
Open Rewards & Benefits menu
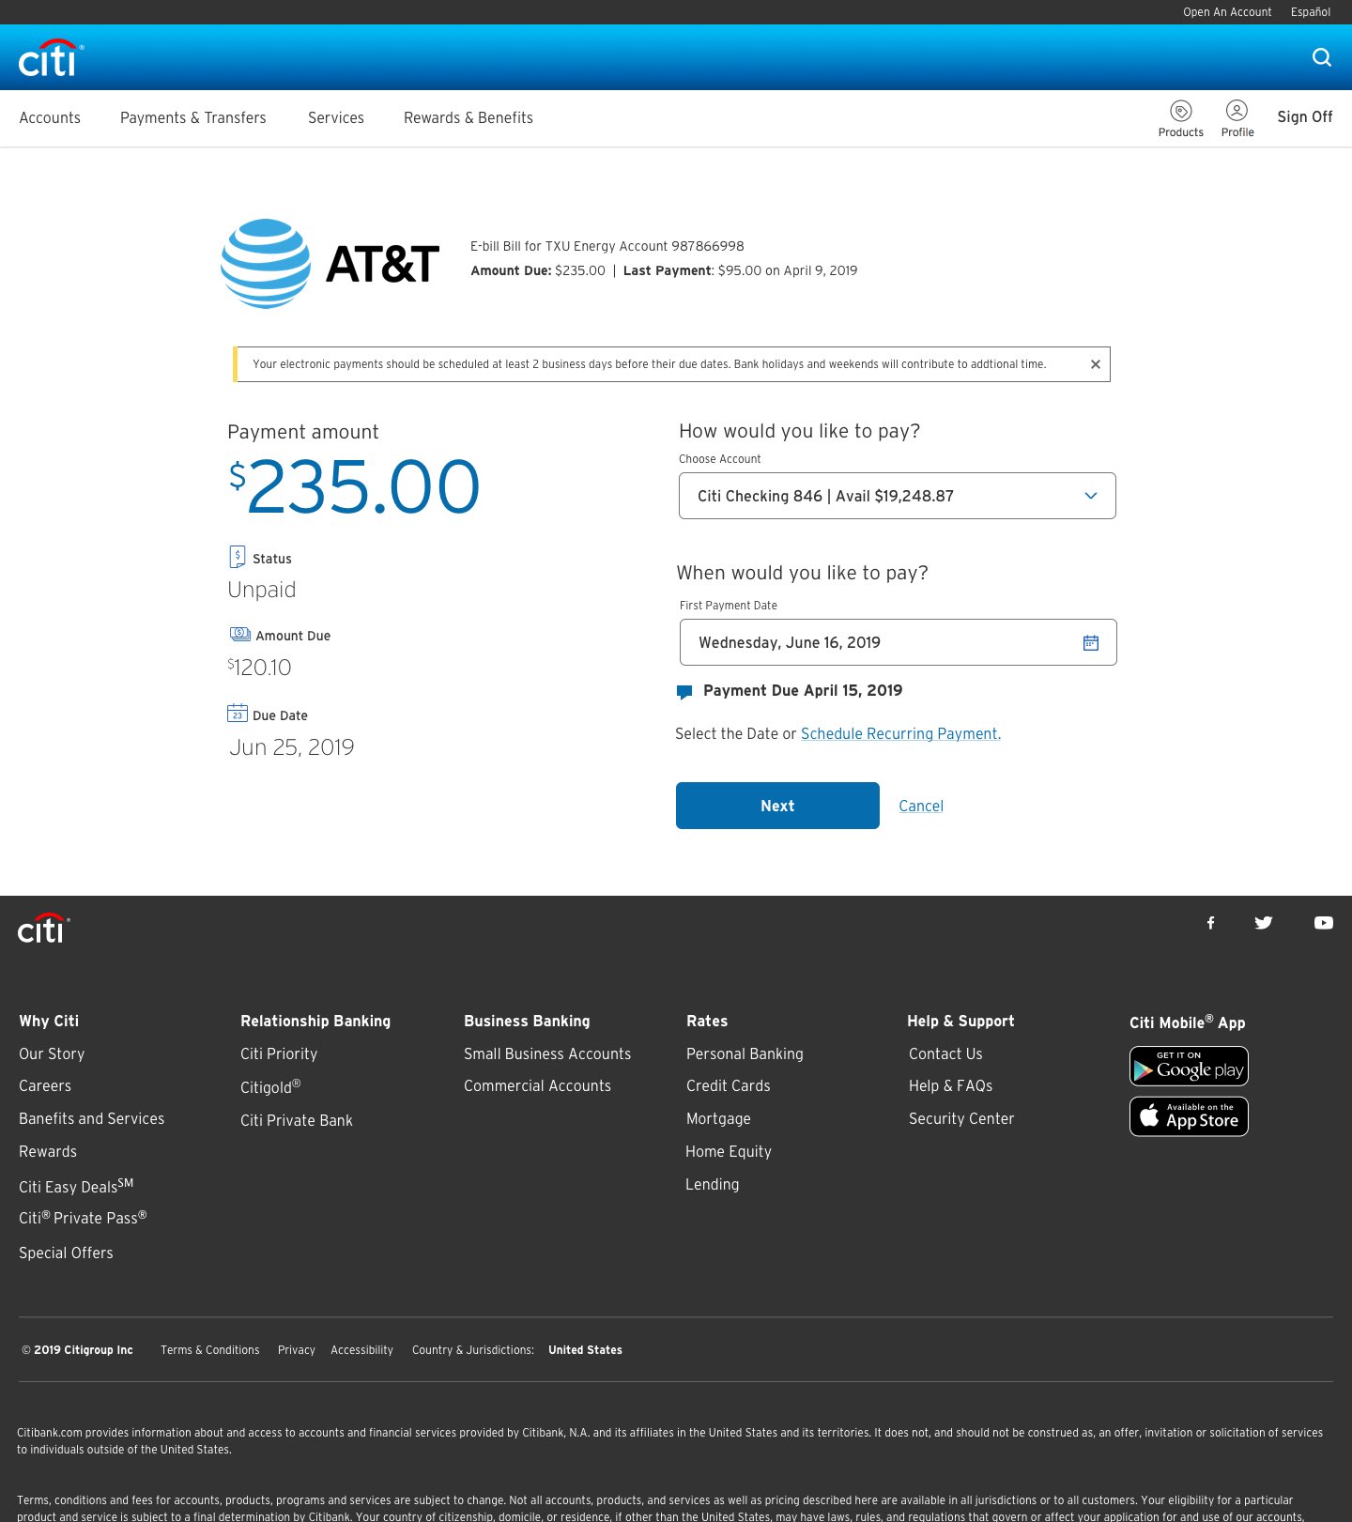coord(469,117)
